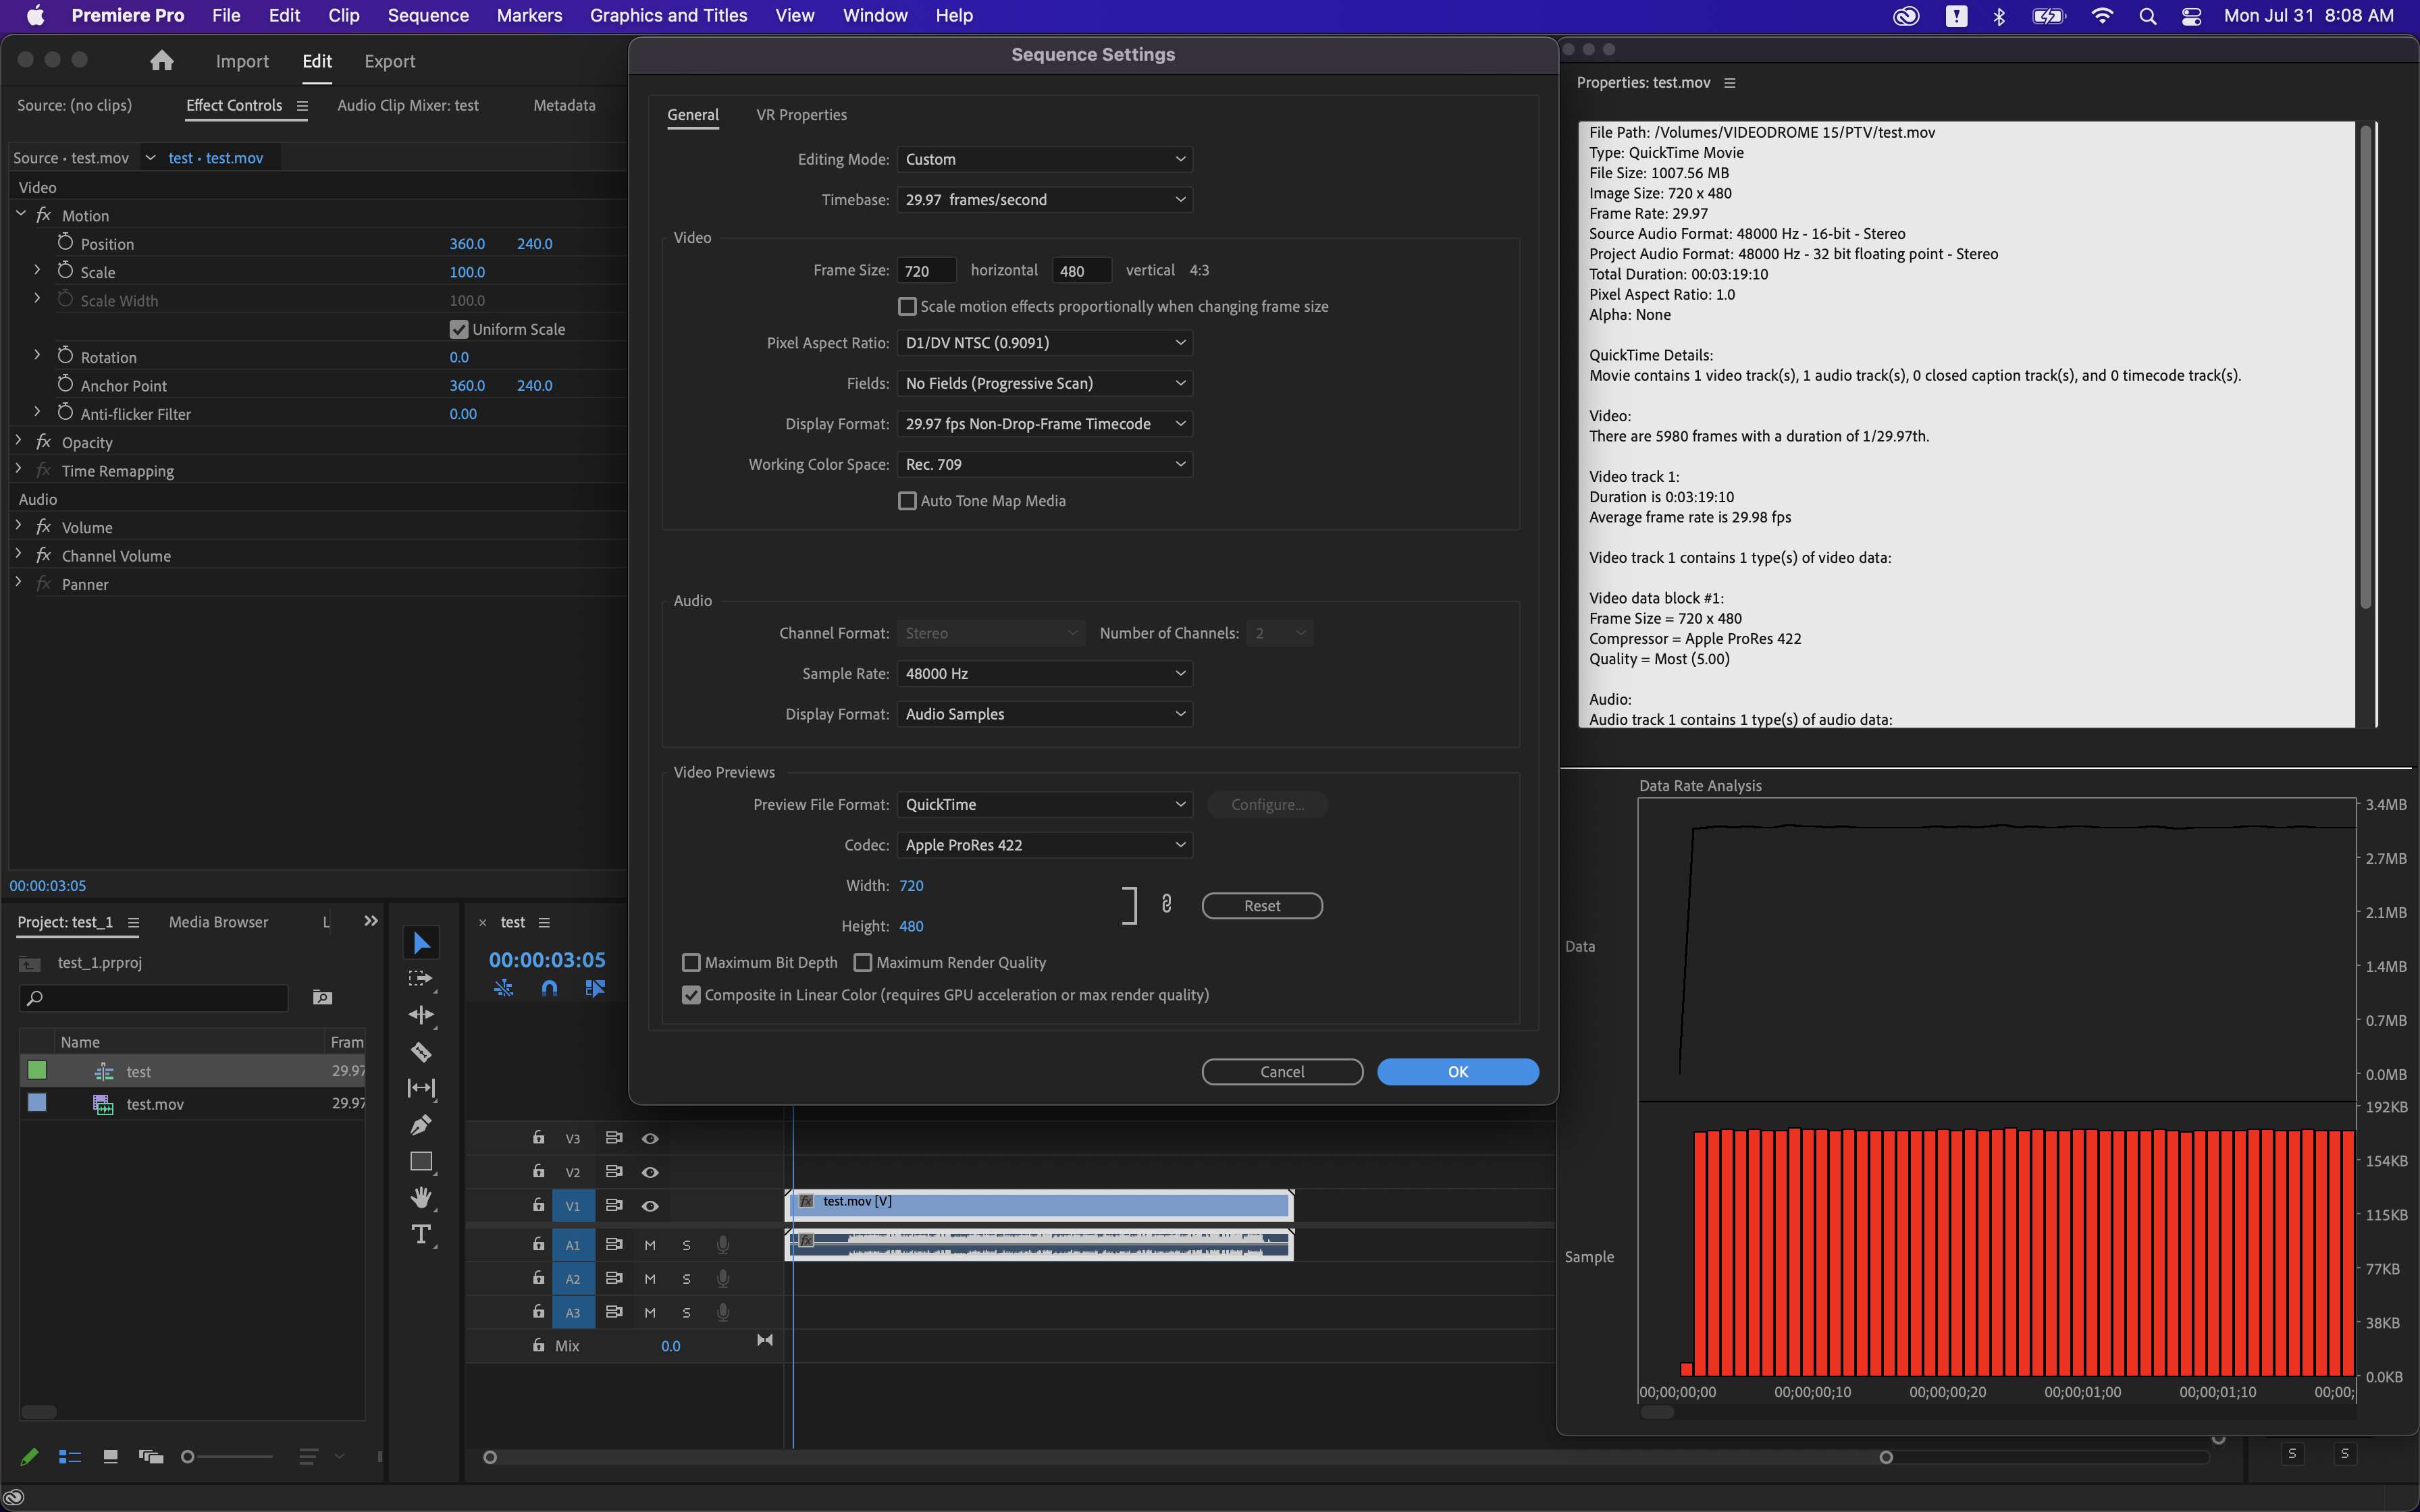Open the Sequence menu

[x=428, y=15]
